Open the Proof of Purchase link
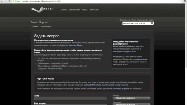187x105 pixels. coord(93,85)
